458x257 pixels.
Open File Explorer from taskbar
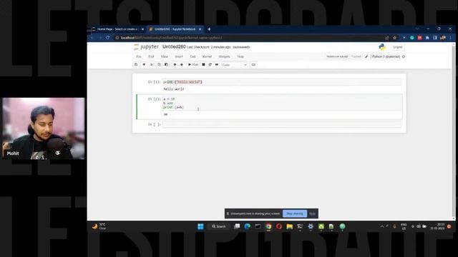coord(289,226)
